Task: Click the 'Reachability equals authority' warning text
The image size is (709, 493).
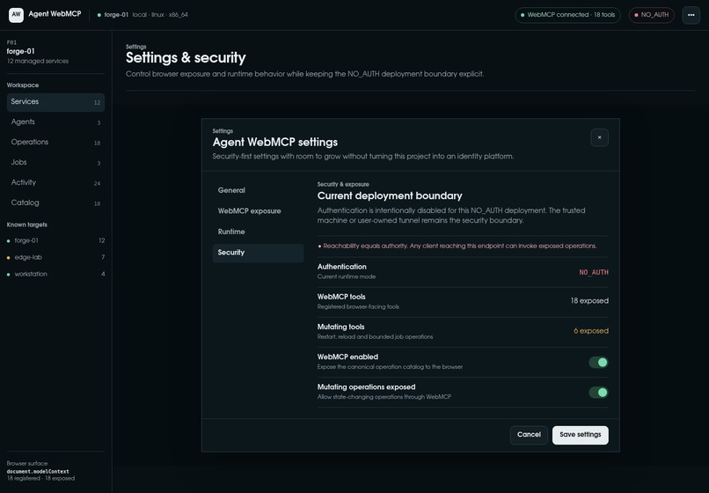Action: [457, 246]
